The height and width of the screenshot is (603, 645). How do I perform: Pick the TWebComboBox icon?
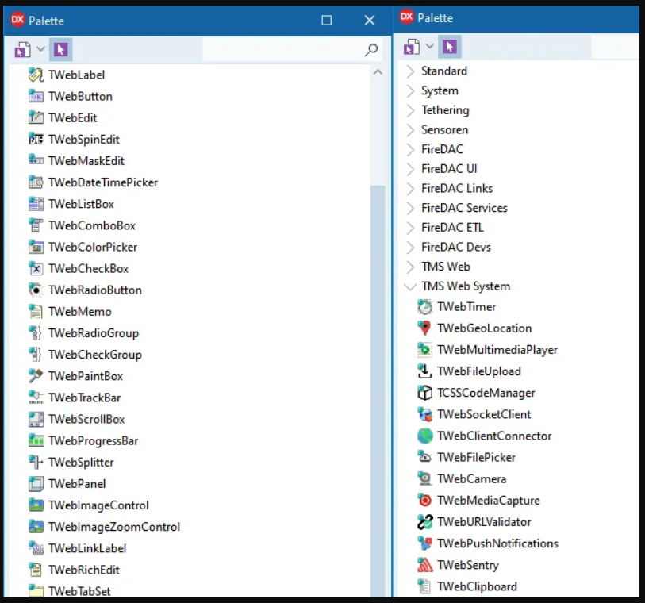click(x=36, y=225)
